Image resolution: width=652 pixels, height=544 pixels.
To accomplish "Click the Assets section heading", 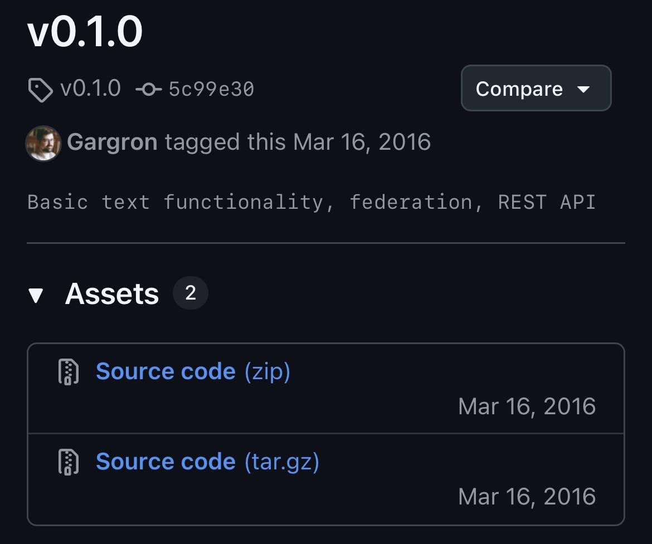I will [x=112, y=293].
